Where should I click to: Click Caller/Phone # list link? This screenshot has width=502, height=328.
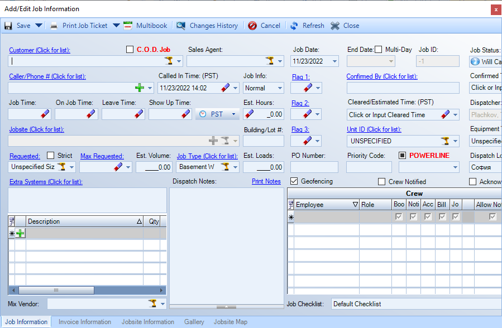[47, 76]
